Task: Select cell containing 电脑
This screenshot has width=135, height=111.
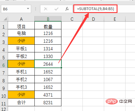Action: tap(21, 33)
